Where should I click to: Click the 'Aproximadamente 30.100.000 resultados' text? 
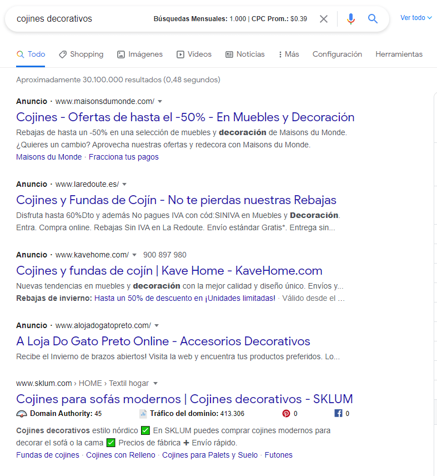[x=118, y=80]
